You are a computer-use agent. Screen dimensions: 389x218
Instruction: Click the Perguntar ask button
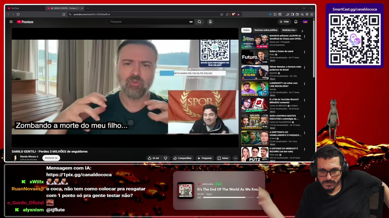tap(205, 158)
